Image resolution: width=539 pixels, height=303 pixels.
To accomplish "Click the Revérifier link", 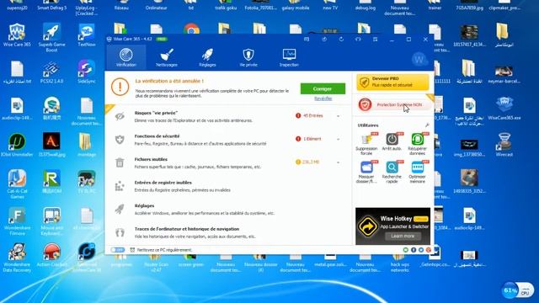I will (323, 98).
